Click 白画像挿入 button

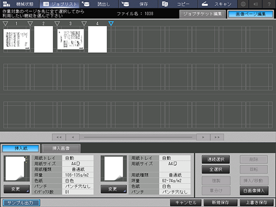coord(254,190)
